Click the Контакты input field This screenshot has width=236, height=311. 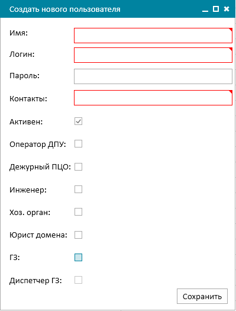pos(153,98)
